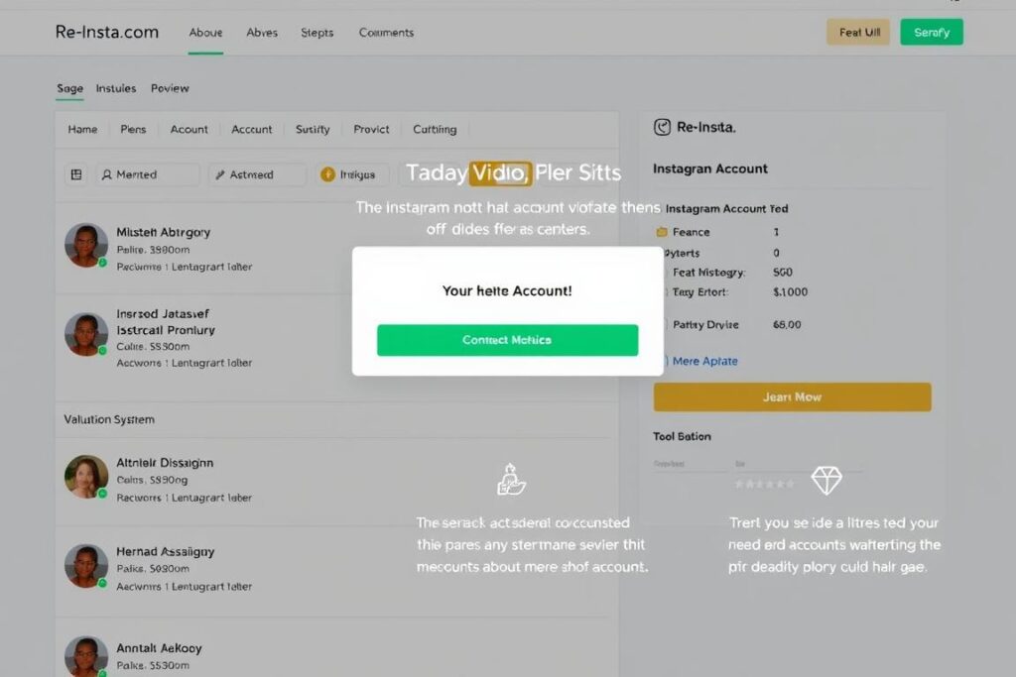This screenshot has width=1016, height=677.
Task: Click the grid layout icon in toolbar
Action: (75, 174)
